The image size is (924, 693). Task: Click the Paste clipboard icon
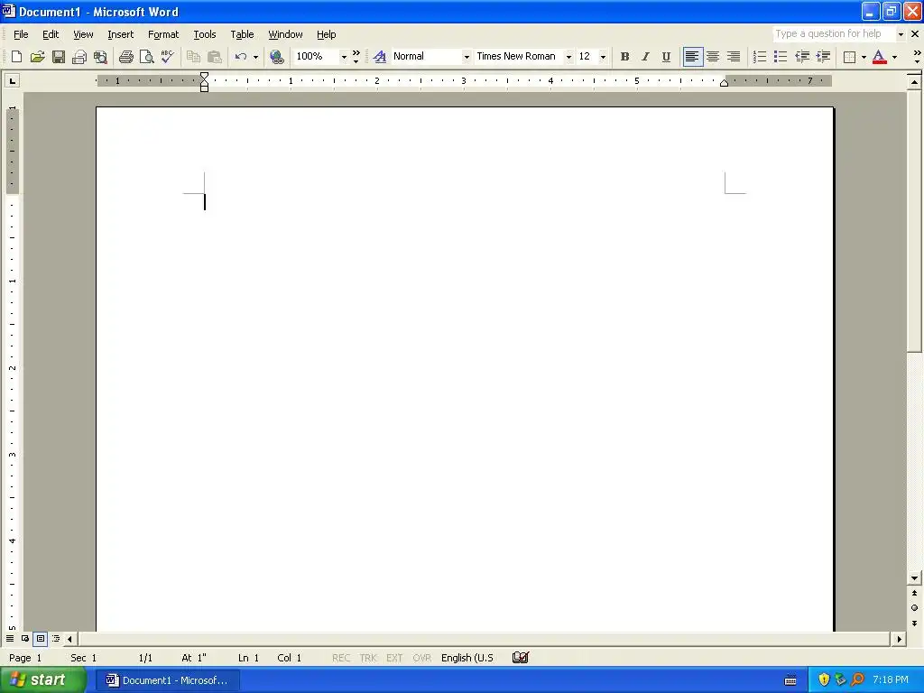click(214, 57)
